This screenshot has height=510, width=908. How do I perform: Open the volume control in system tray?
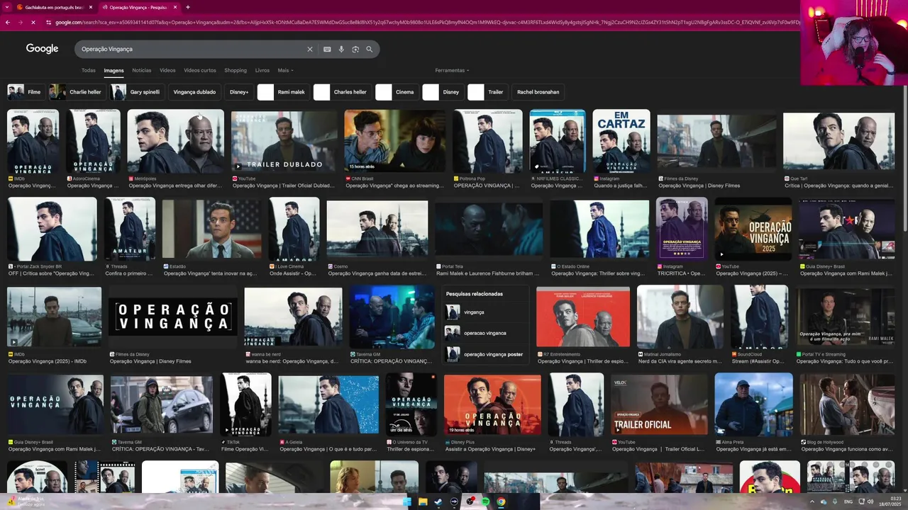tap(870, 501)
